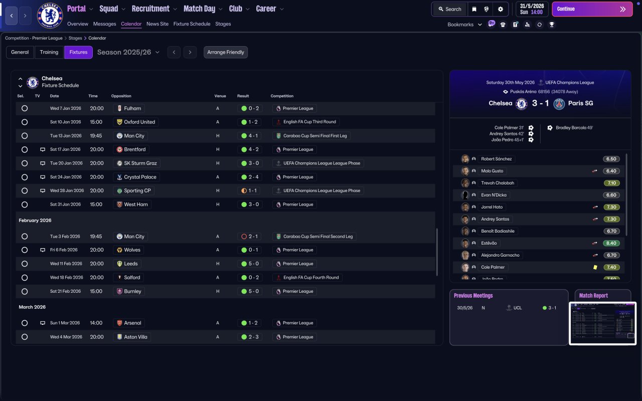Select the Brentford fixture radio button

click(x=25, y=149)
